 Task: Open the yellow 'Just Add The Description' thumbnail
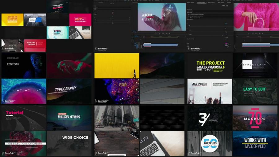12,20
